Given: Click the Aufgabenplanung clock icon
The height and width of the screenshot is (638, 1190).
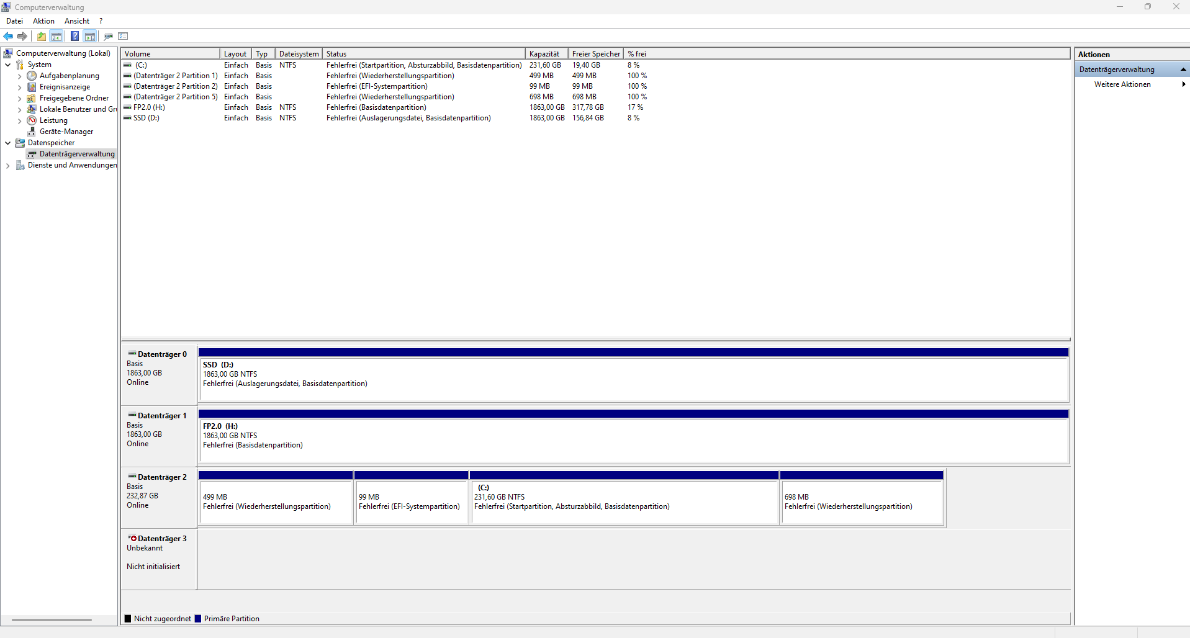Looking at the screenshot, I should coord(32,76).
